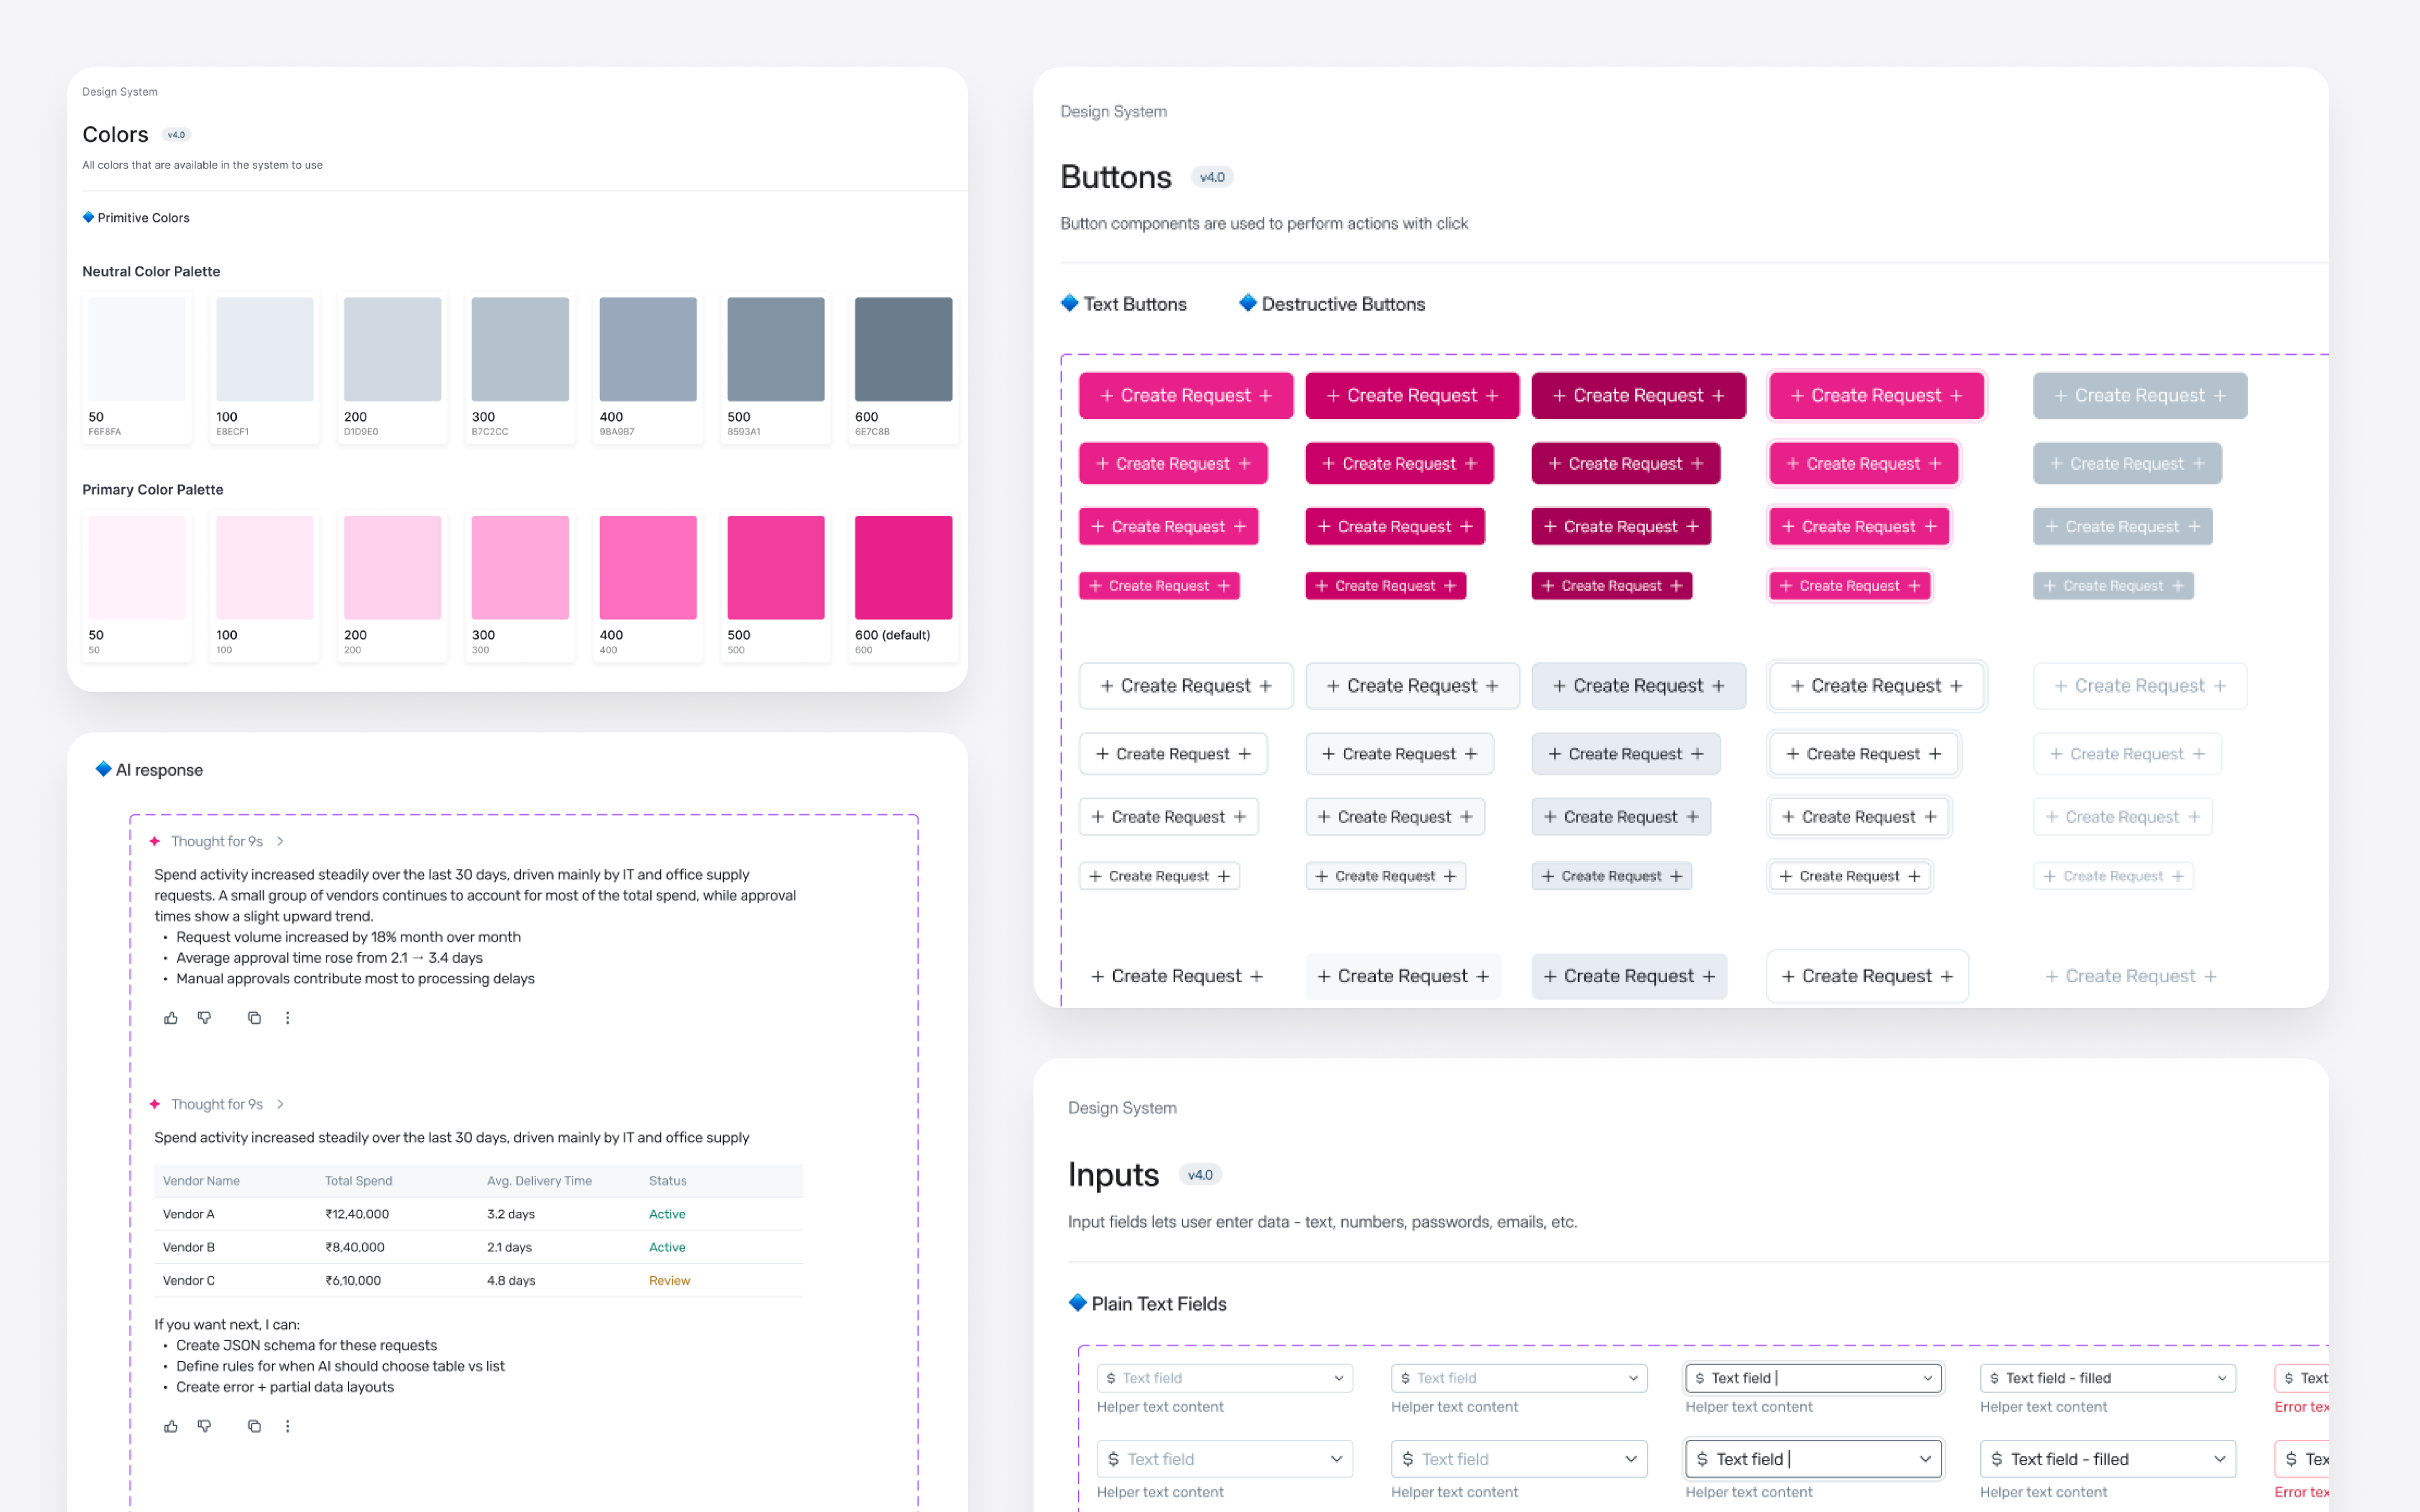The image size is (2420, 1512).
Task: Click the Primary Color Palette heading
Action: (153, 489)
